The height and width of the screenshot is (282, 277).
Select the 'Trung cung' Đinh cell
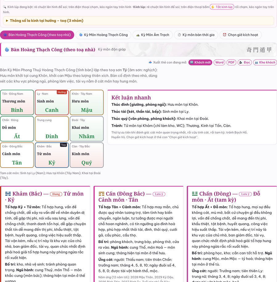coord(52,129)
